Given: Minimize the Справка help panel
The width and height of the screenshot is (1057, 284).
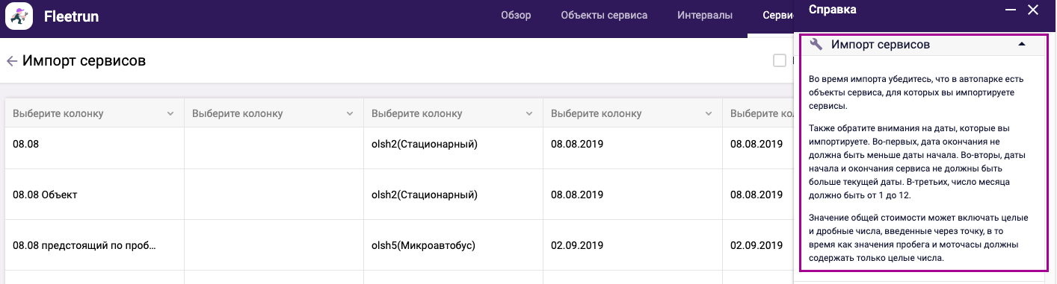Looking at the screenshot, I should [1010, 10].
